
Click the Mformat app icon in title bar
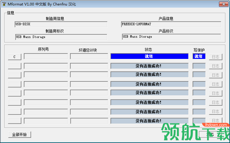(4, 4)
